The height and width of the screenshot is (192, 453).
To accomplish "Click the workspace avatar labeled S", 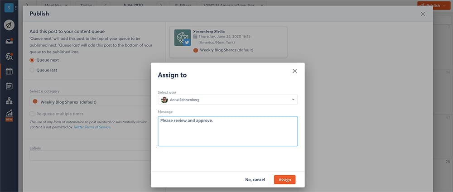I will click(8, 8).
